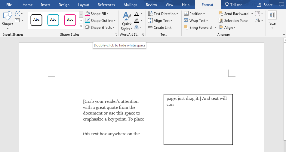The image size is (286, 152).
Task: Apply the teal outline Abc shape style
Action: 53,20
